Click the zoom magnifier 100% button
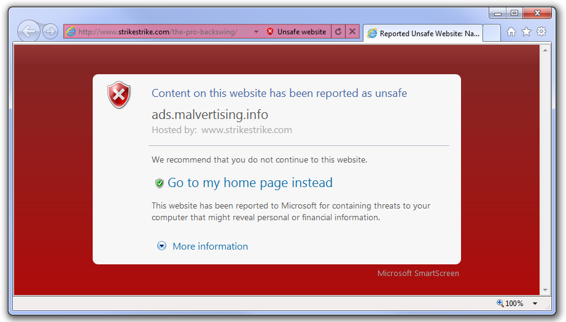Screen dimensions: 566x322 point(510,303)
